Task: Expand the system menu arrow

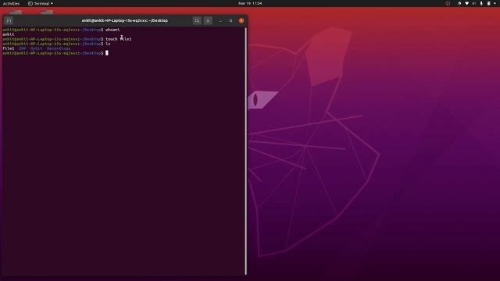Action: click(x=495, y=3)
